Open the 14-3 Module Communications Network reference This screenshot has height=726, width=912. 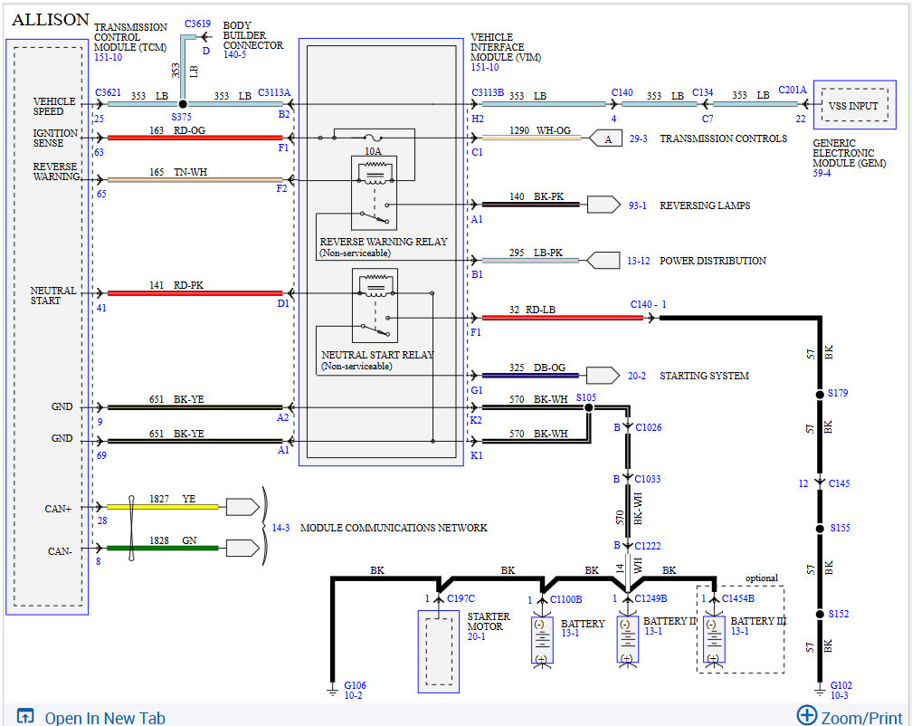(280, 528)
